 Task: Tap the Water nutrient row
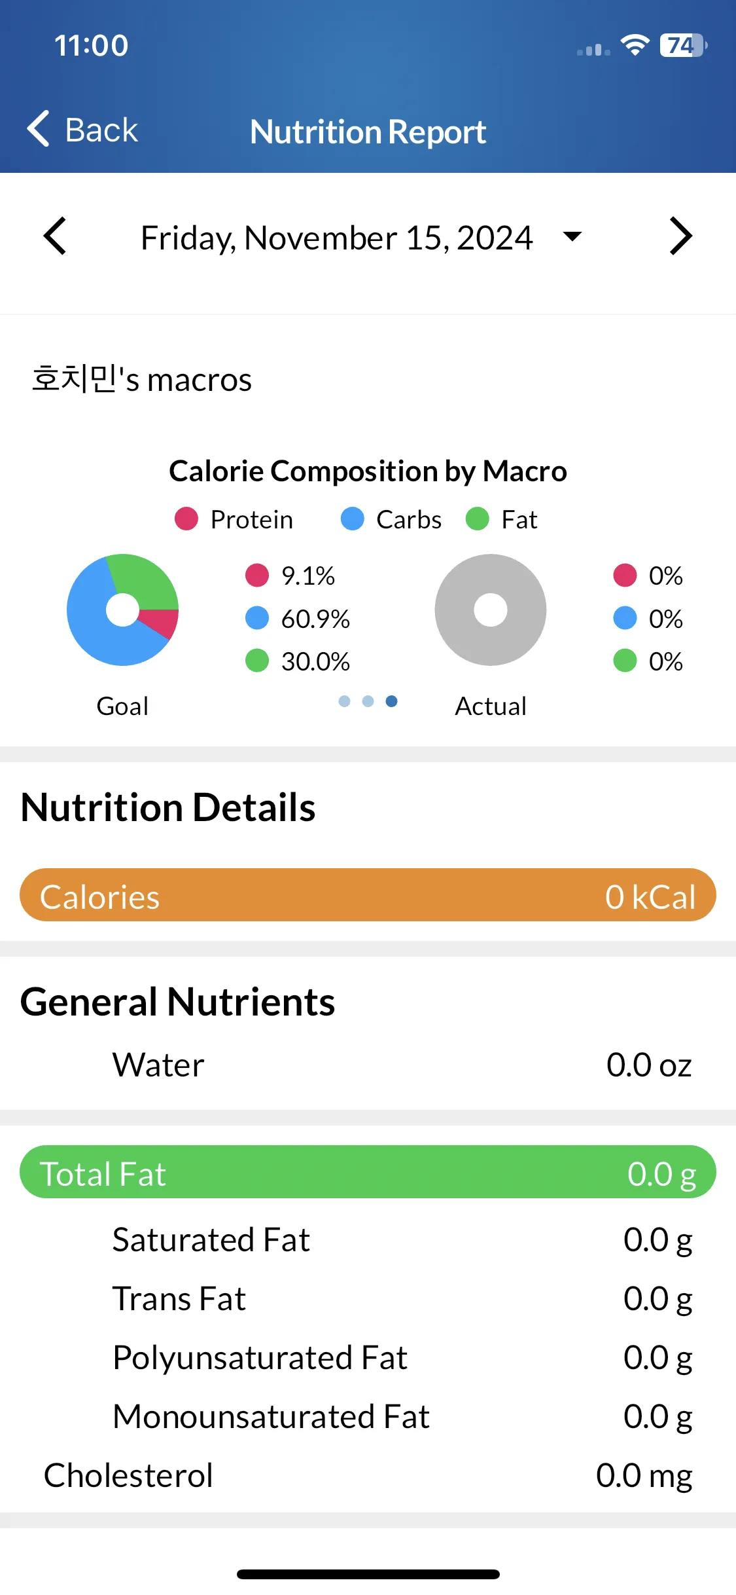(368, 1065)
